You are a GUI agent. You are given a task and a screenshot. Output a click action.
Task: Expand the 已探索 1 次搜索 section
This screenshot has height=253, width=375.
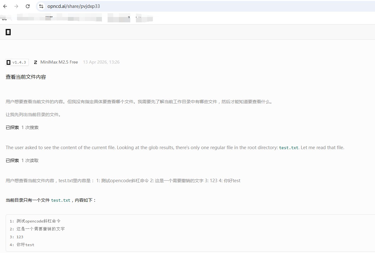(x=22, y=127)
